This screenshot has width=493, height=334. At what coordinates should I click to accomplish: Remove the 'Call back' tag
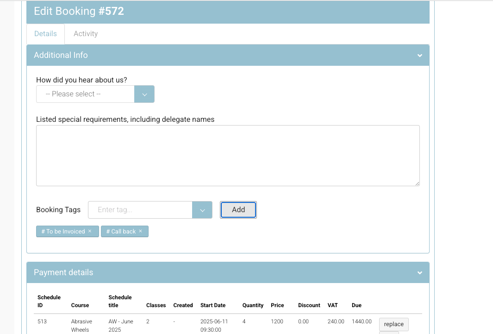(140, 231)
